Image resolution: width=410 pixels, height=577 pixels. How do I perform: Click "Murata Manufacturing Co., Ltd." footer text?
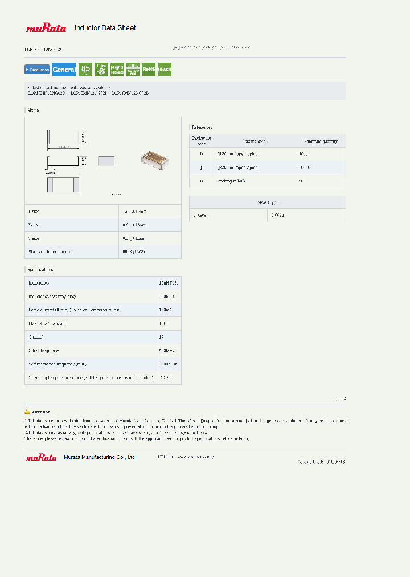coord(100,457)
